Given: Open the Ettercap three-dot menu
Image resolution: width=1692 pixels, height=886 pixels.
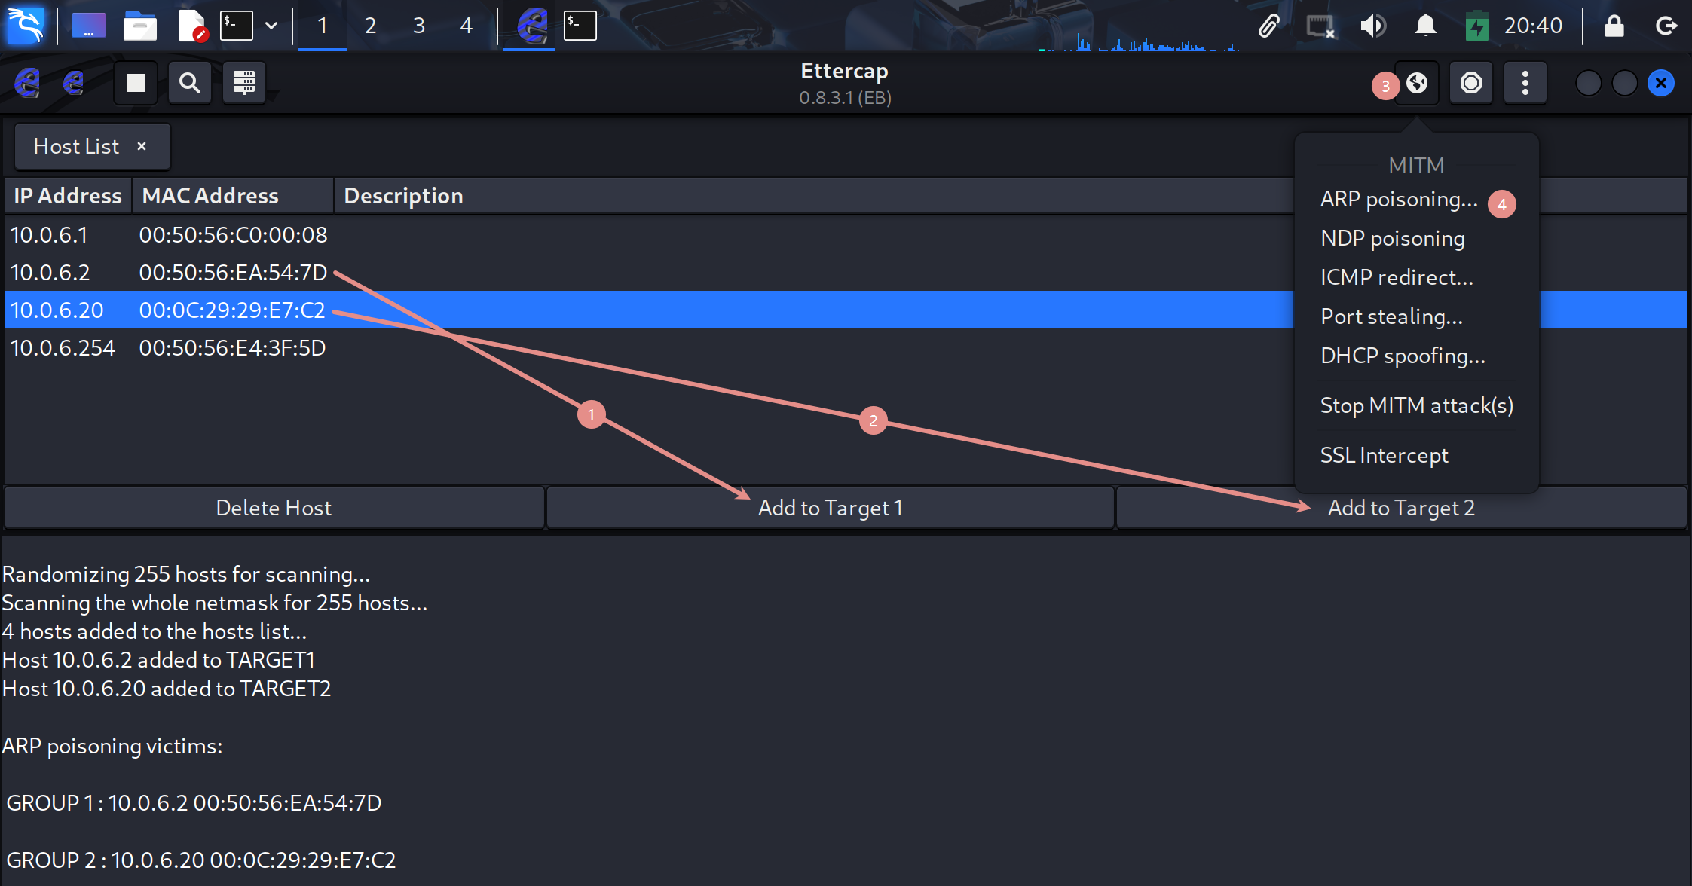Looking at the screenshot, I should coord(1525,83).
